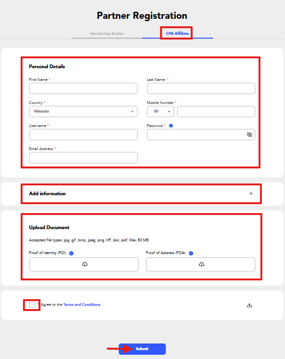This screenshot has height=359, width=285.
Task: Open the Country dropdown showing Malaysia
Action: pyautogui.click(x=83, y=112)
